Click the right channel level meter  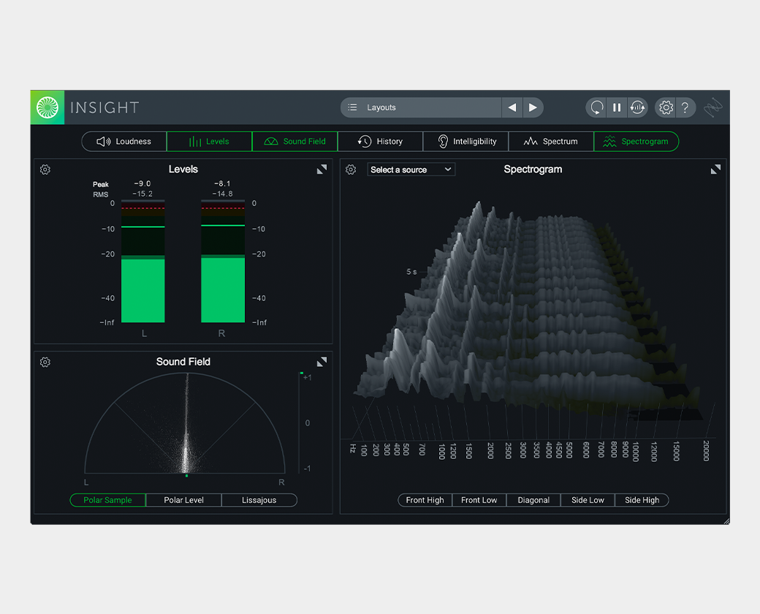[223, 262]
